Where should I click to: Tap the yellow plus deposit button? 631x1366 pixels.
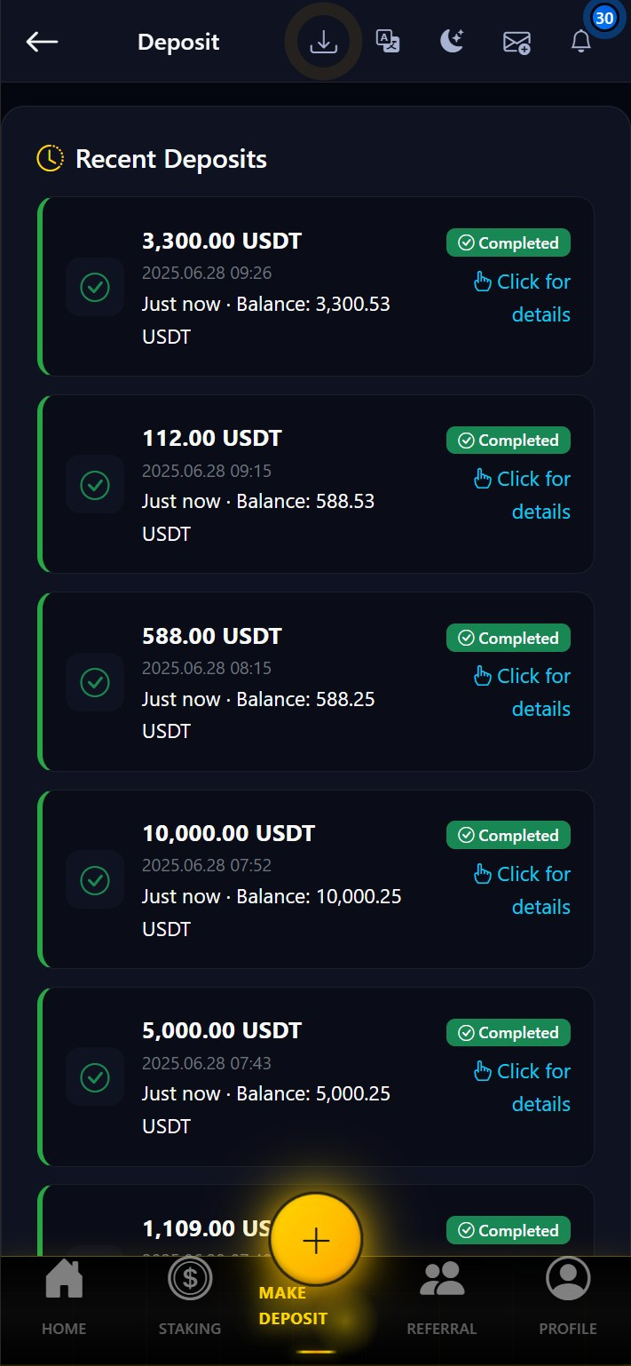(316, 1240)
